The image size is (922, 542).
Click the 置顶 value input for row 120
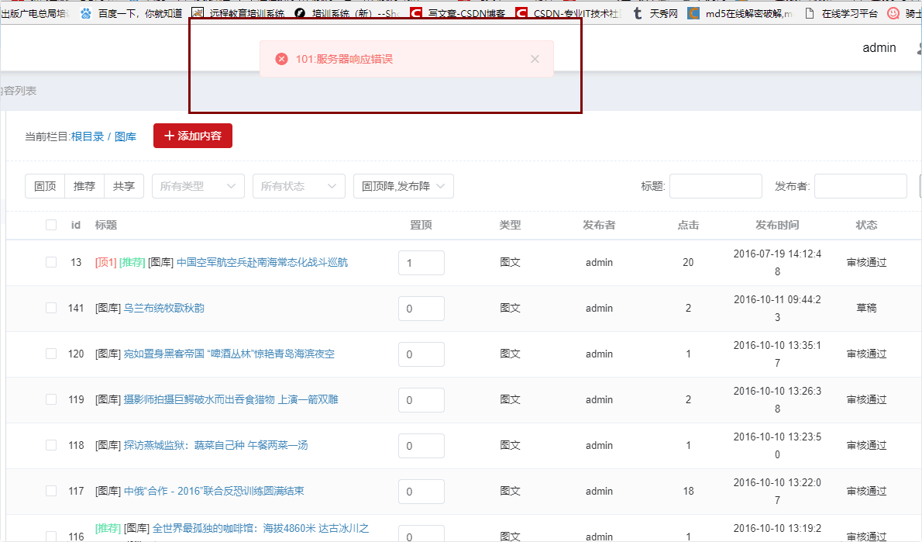[x=421, y=354]
